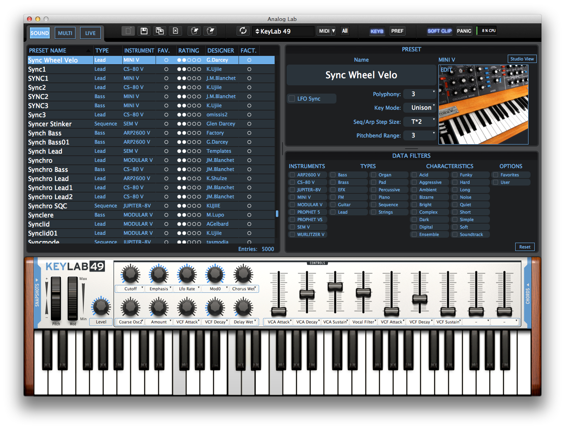Click the Save As copy icon
This screenshot has width=565, height=429.
160,31
